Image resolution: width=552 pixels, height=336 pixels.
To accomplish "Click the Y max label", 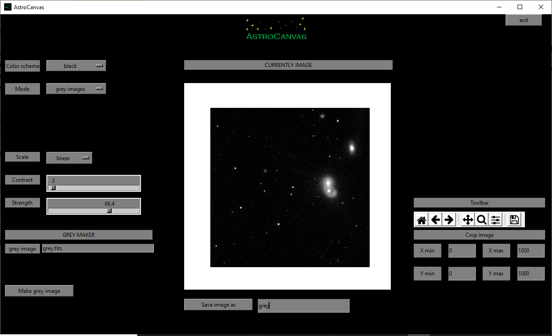I will pyautogui.click(x=496, y=274).
